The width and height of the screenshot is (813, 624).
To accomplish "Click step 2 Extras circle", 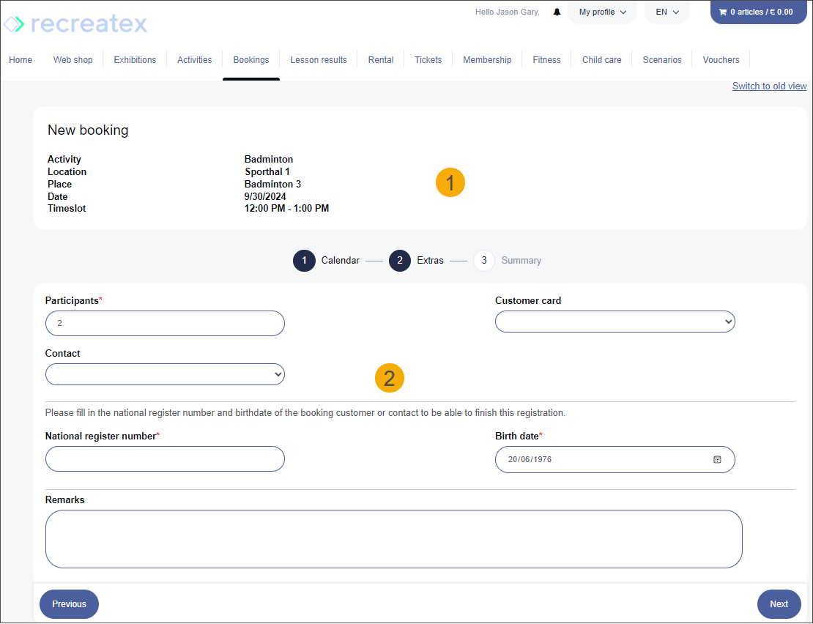I will click(400, 261).
